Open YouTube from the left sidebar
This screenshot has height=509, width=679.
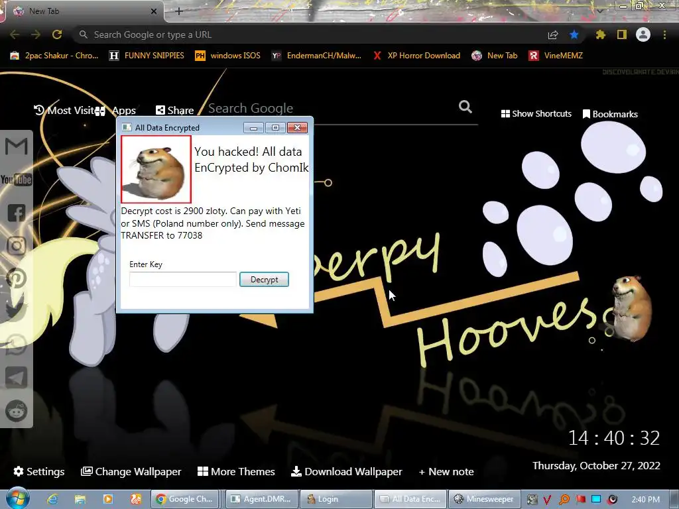17,179
